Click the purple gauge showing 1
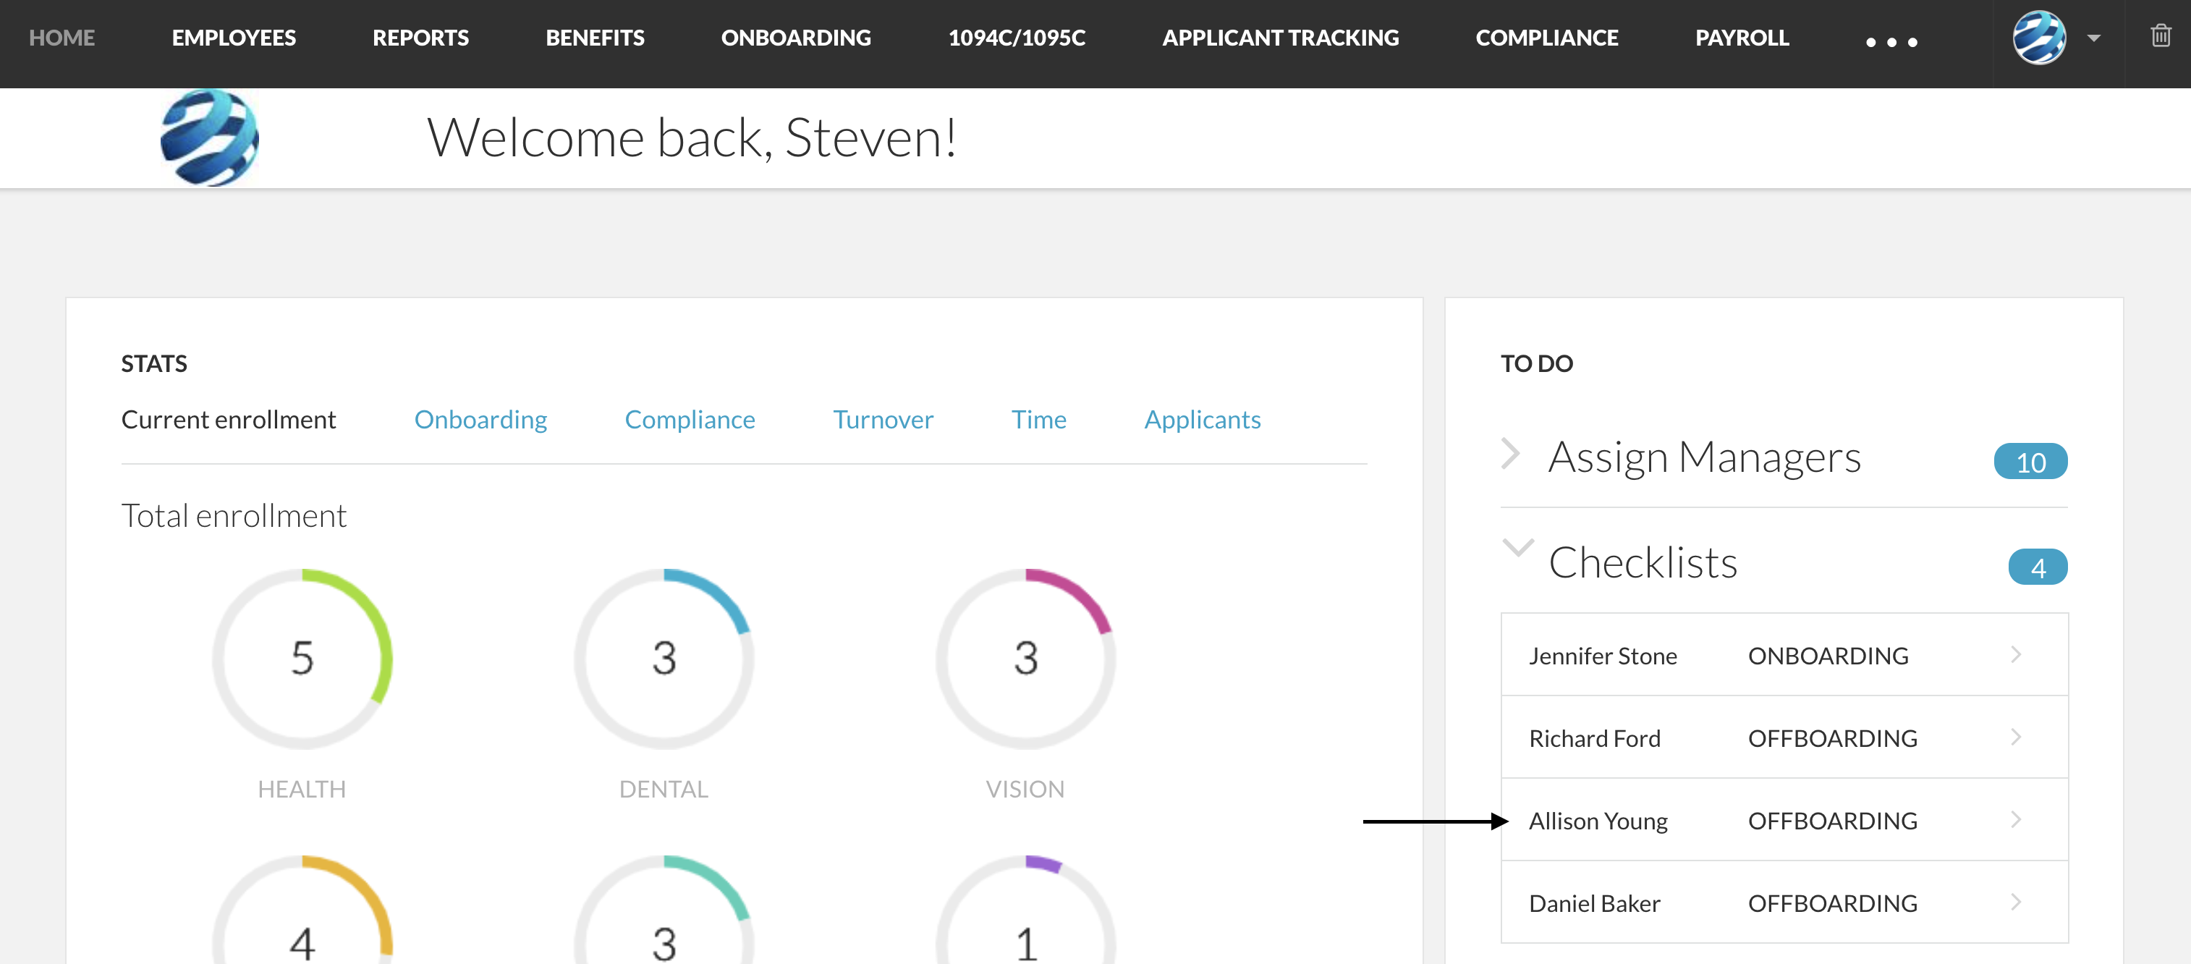This screenshot has width=2191, height=964. pos(1026,910)
